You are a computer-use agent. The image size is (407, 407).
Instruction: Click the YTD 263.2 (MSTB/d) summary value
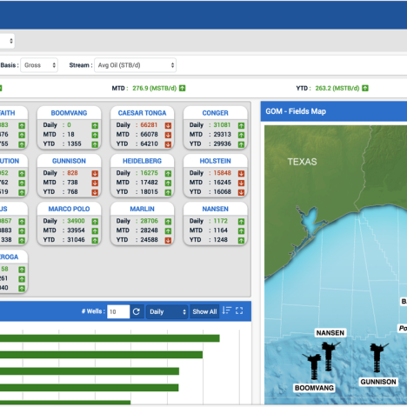click(337, 88)
